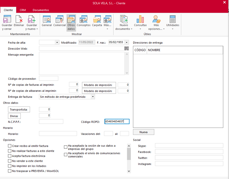The height and width of the screenshot is (179, 229).
Task: Click the CÓDIGO column header
Action: (140, 50)
